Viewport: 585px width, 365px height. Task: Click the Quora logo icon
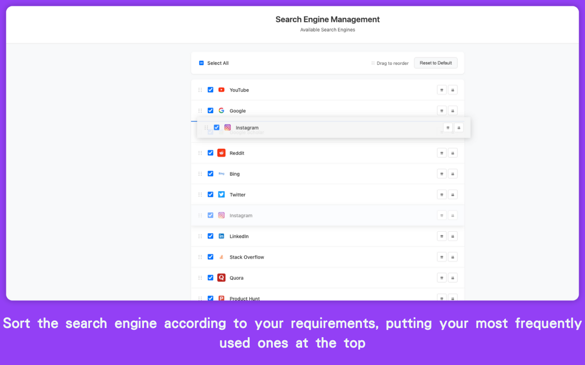221,277
